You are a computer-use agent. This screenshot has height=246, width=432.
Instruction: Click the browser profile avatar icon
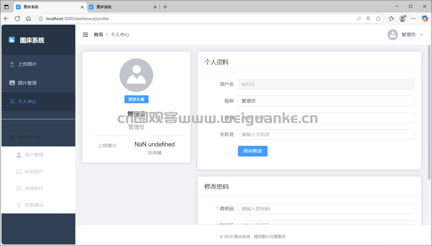tap(403, 19)
